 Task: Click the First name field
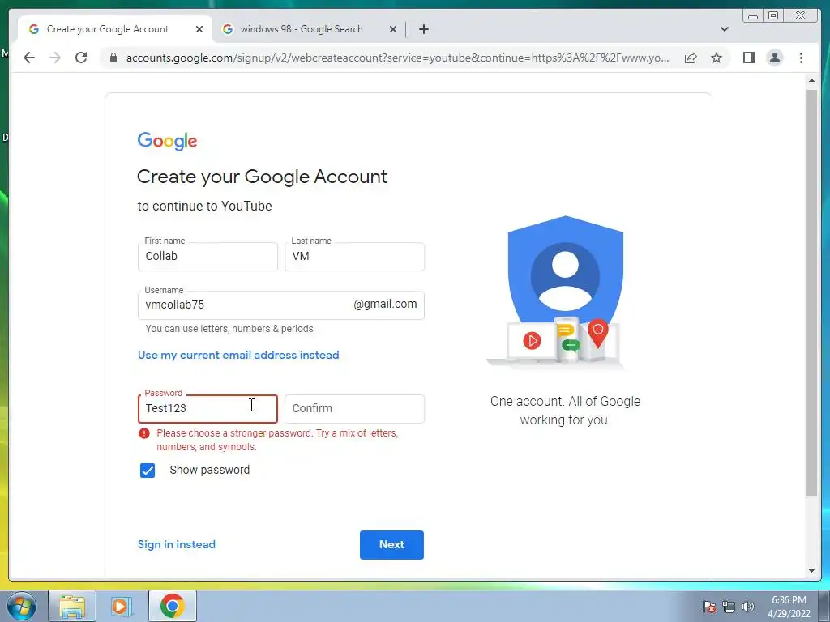tap(207, 257)
